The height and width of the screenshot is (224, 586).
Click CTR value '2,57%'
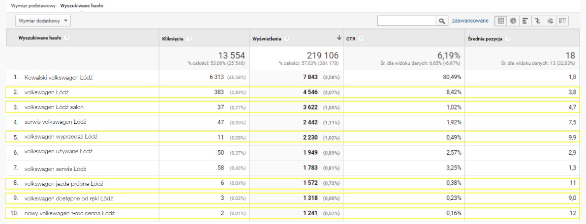(x=453, y=152)
